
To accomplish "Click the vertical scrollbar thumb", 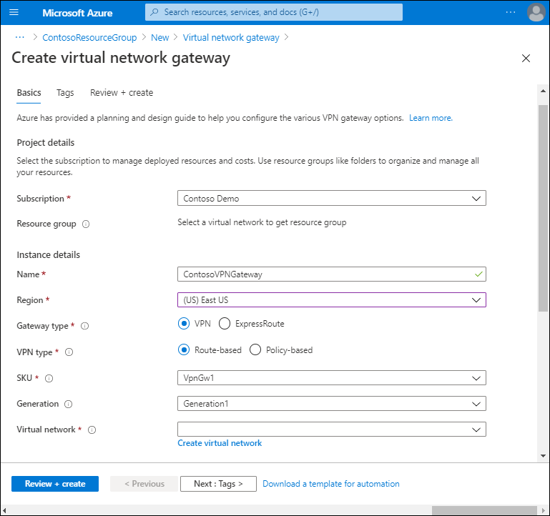I will point(543,208).
